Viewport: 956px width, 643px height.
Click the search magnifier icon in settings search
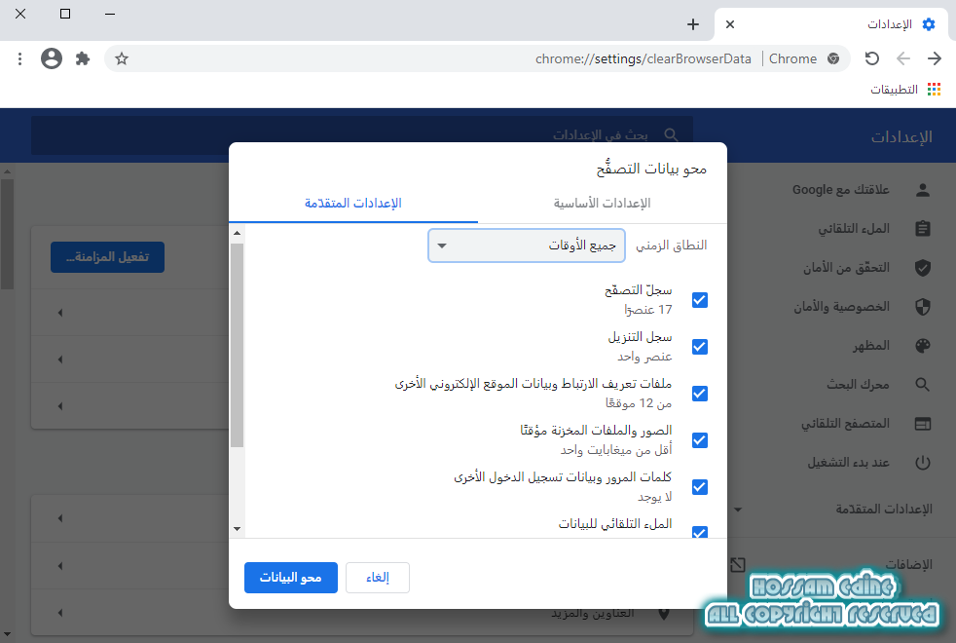coord(671,134)
